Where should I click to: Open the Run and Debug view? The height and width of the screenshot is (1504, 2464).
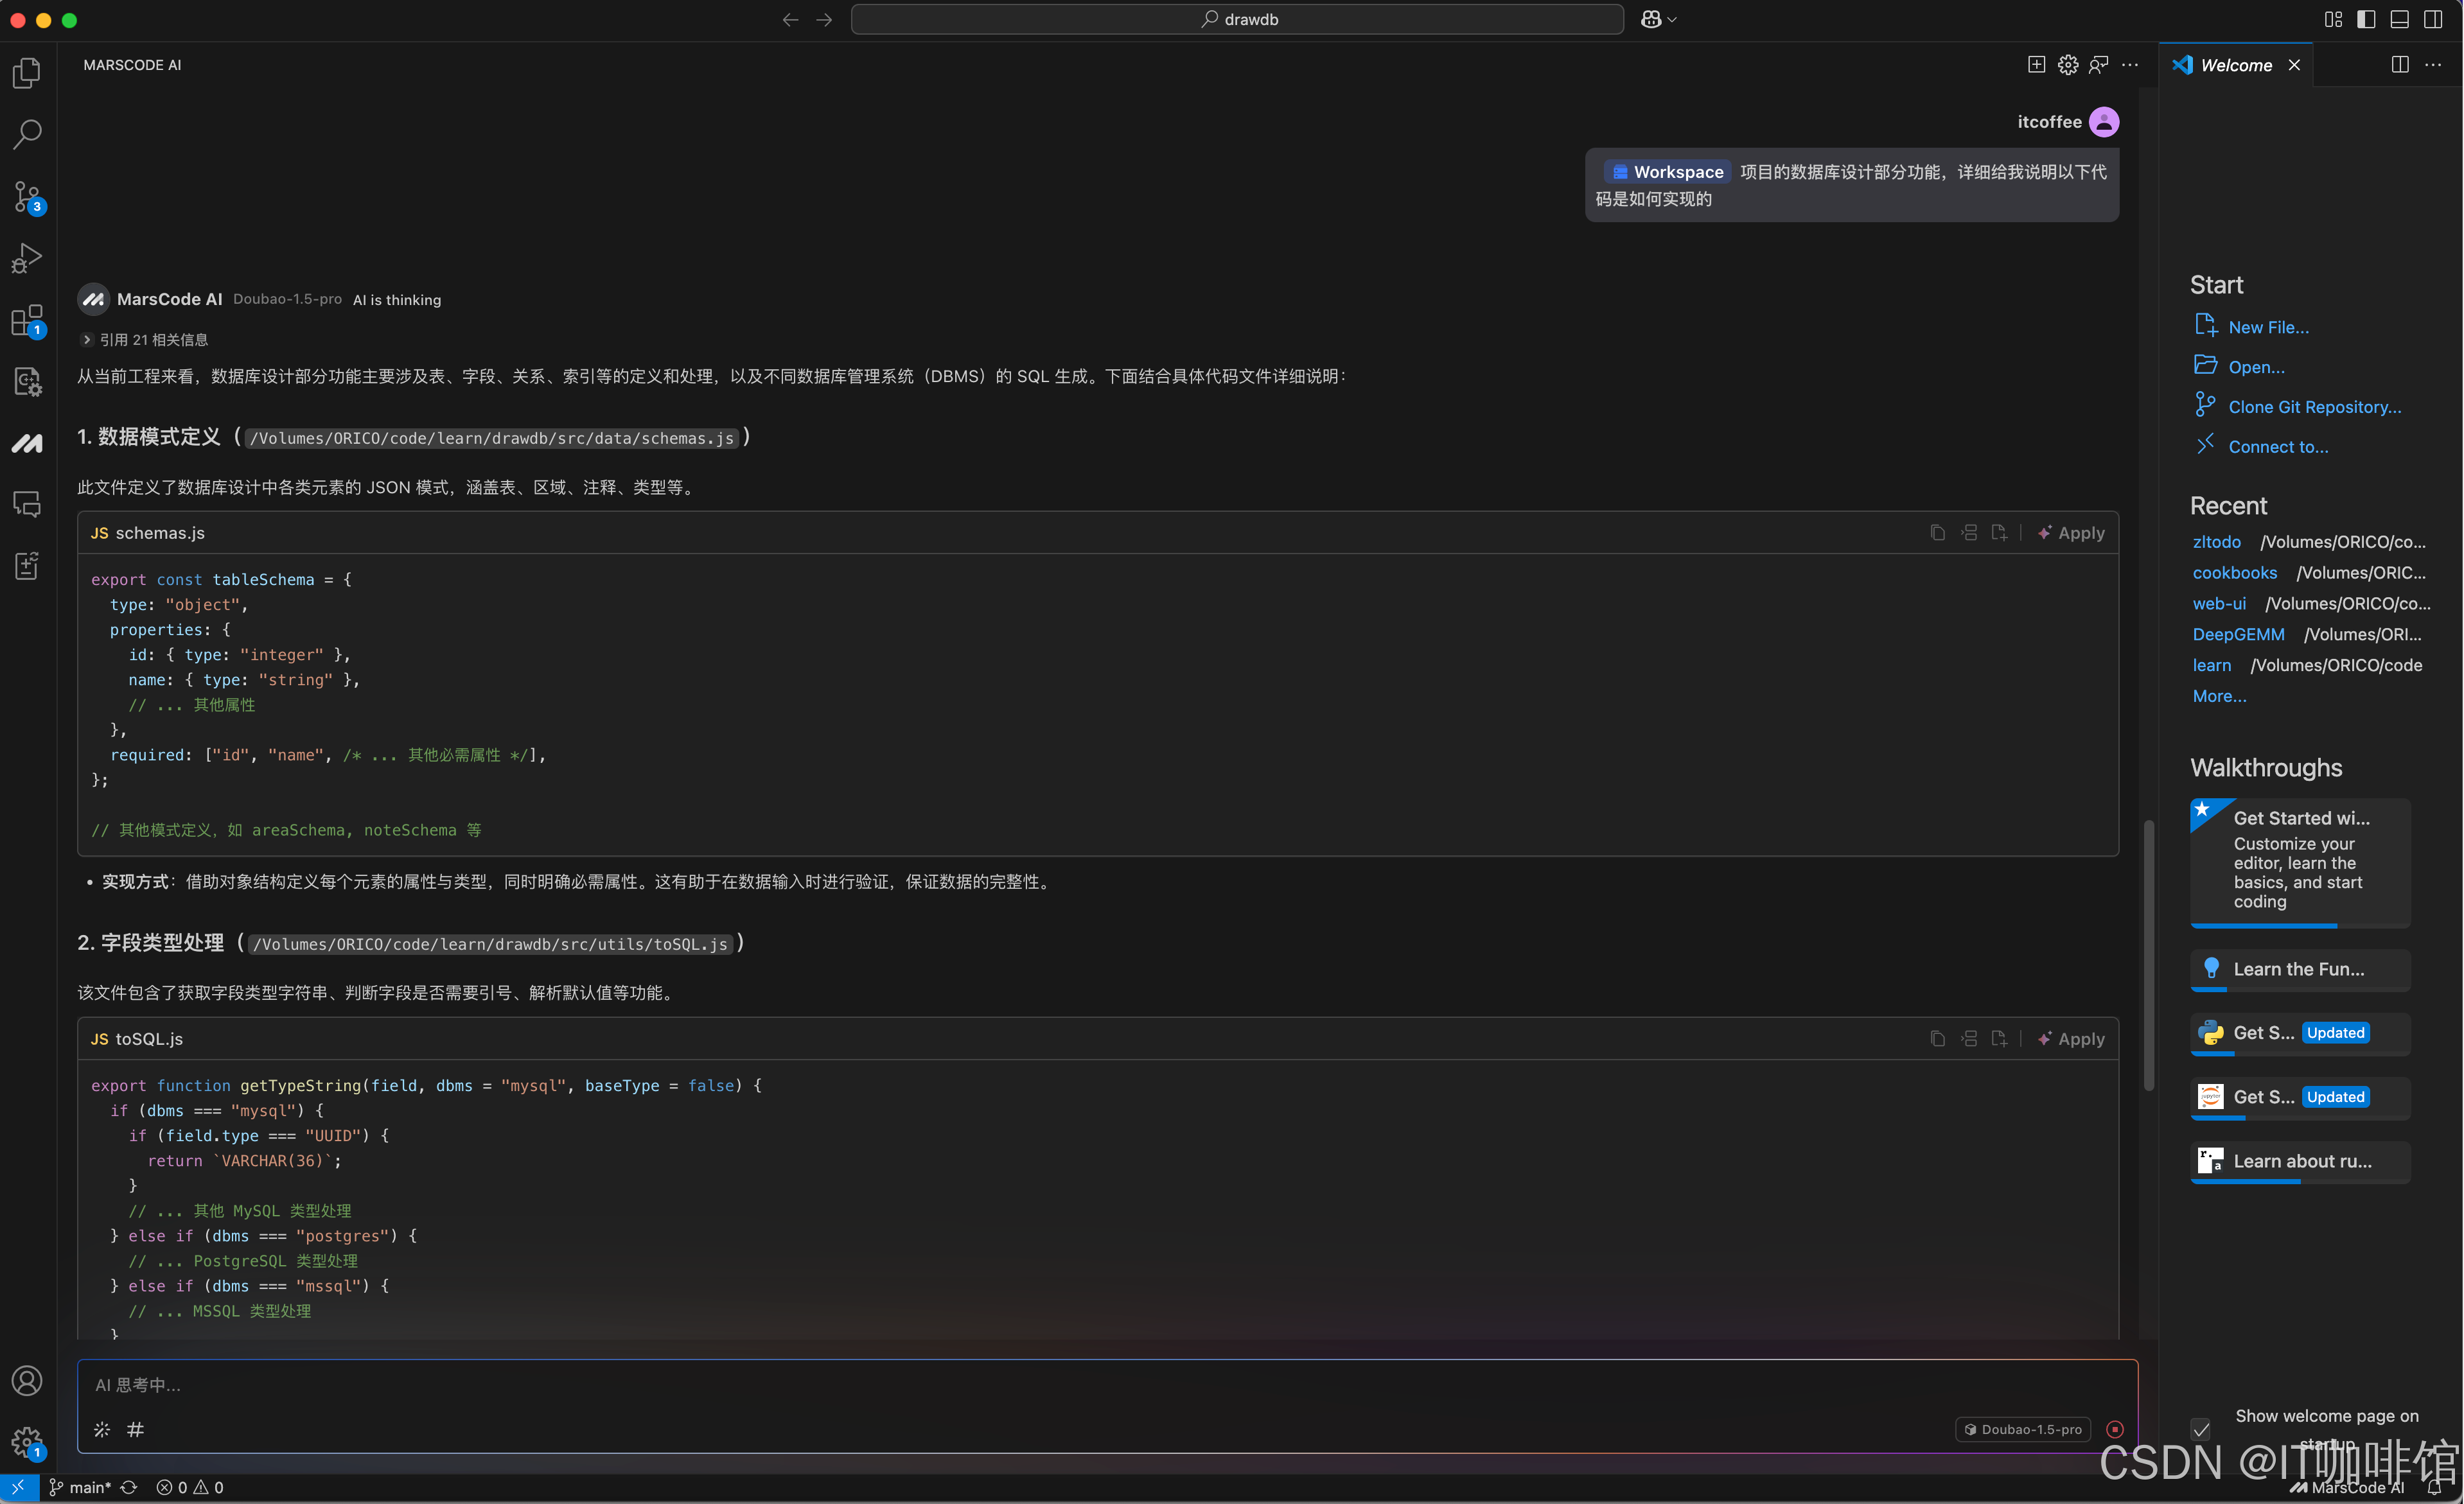[x=27, y=258]
